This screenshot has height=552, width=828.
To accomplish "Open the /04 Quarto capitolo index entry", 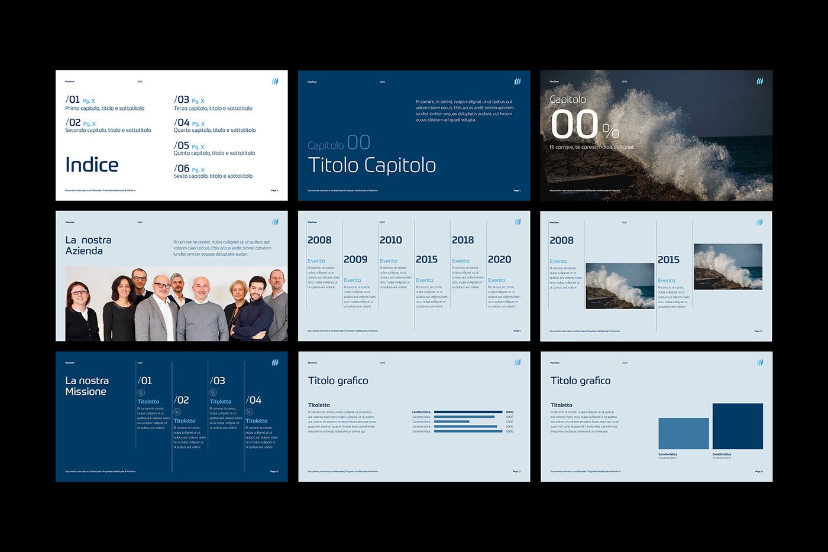I will [x=214, y=125].
